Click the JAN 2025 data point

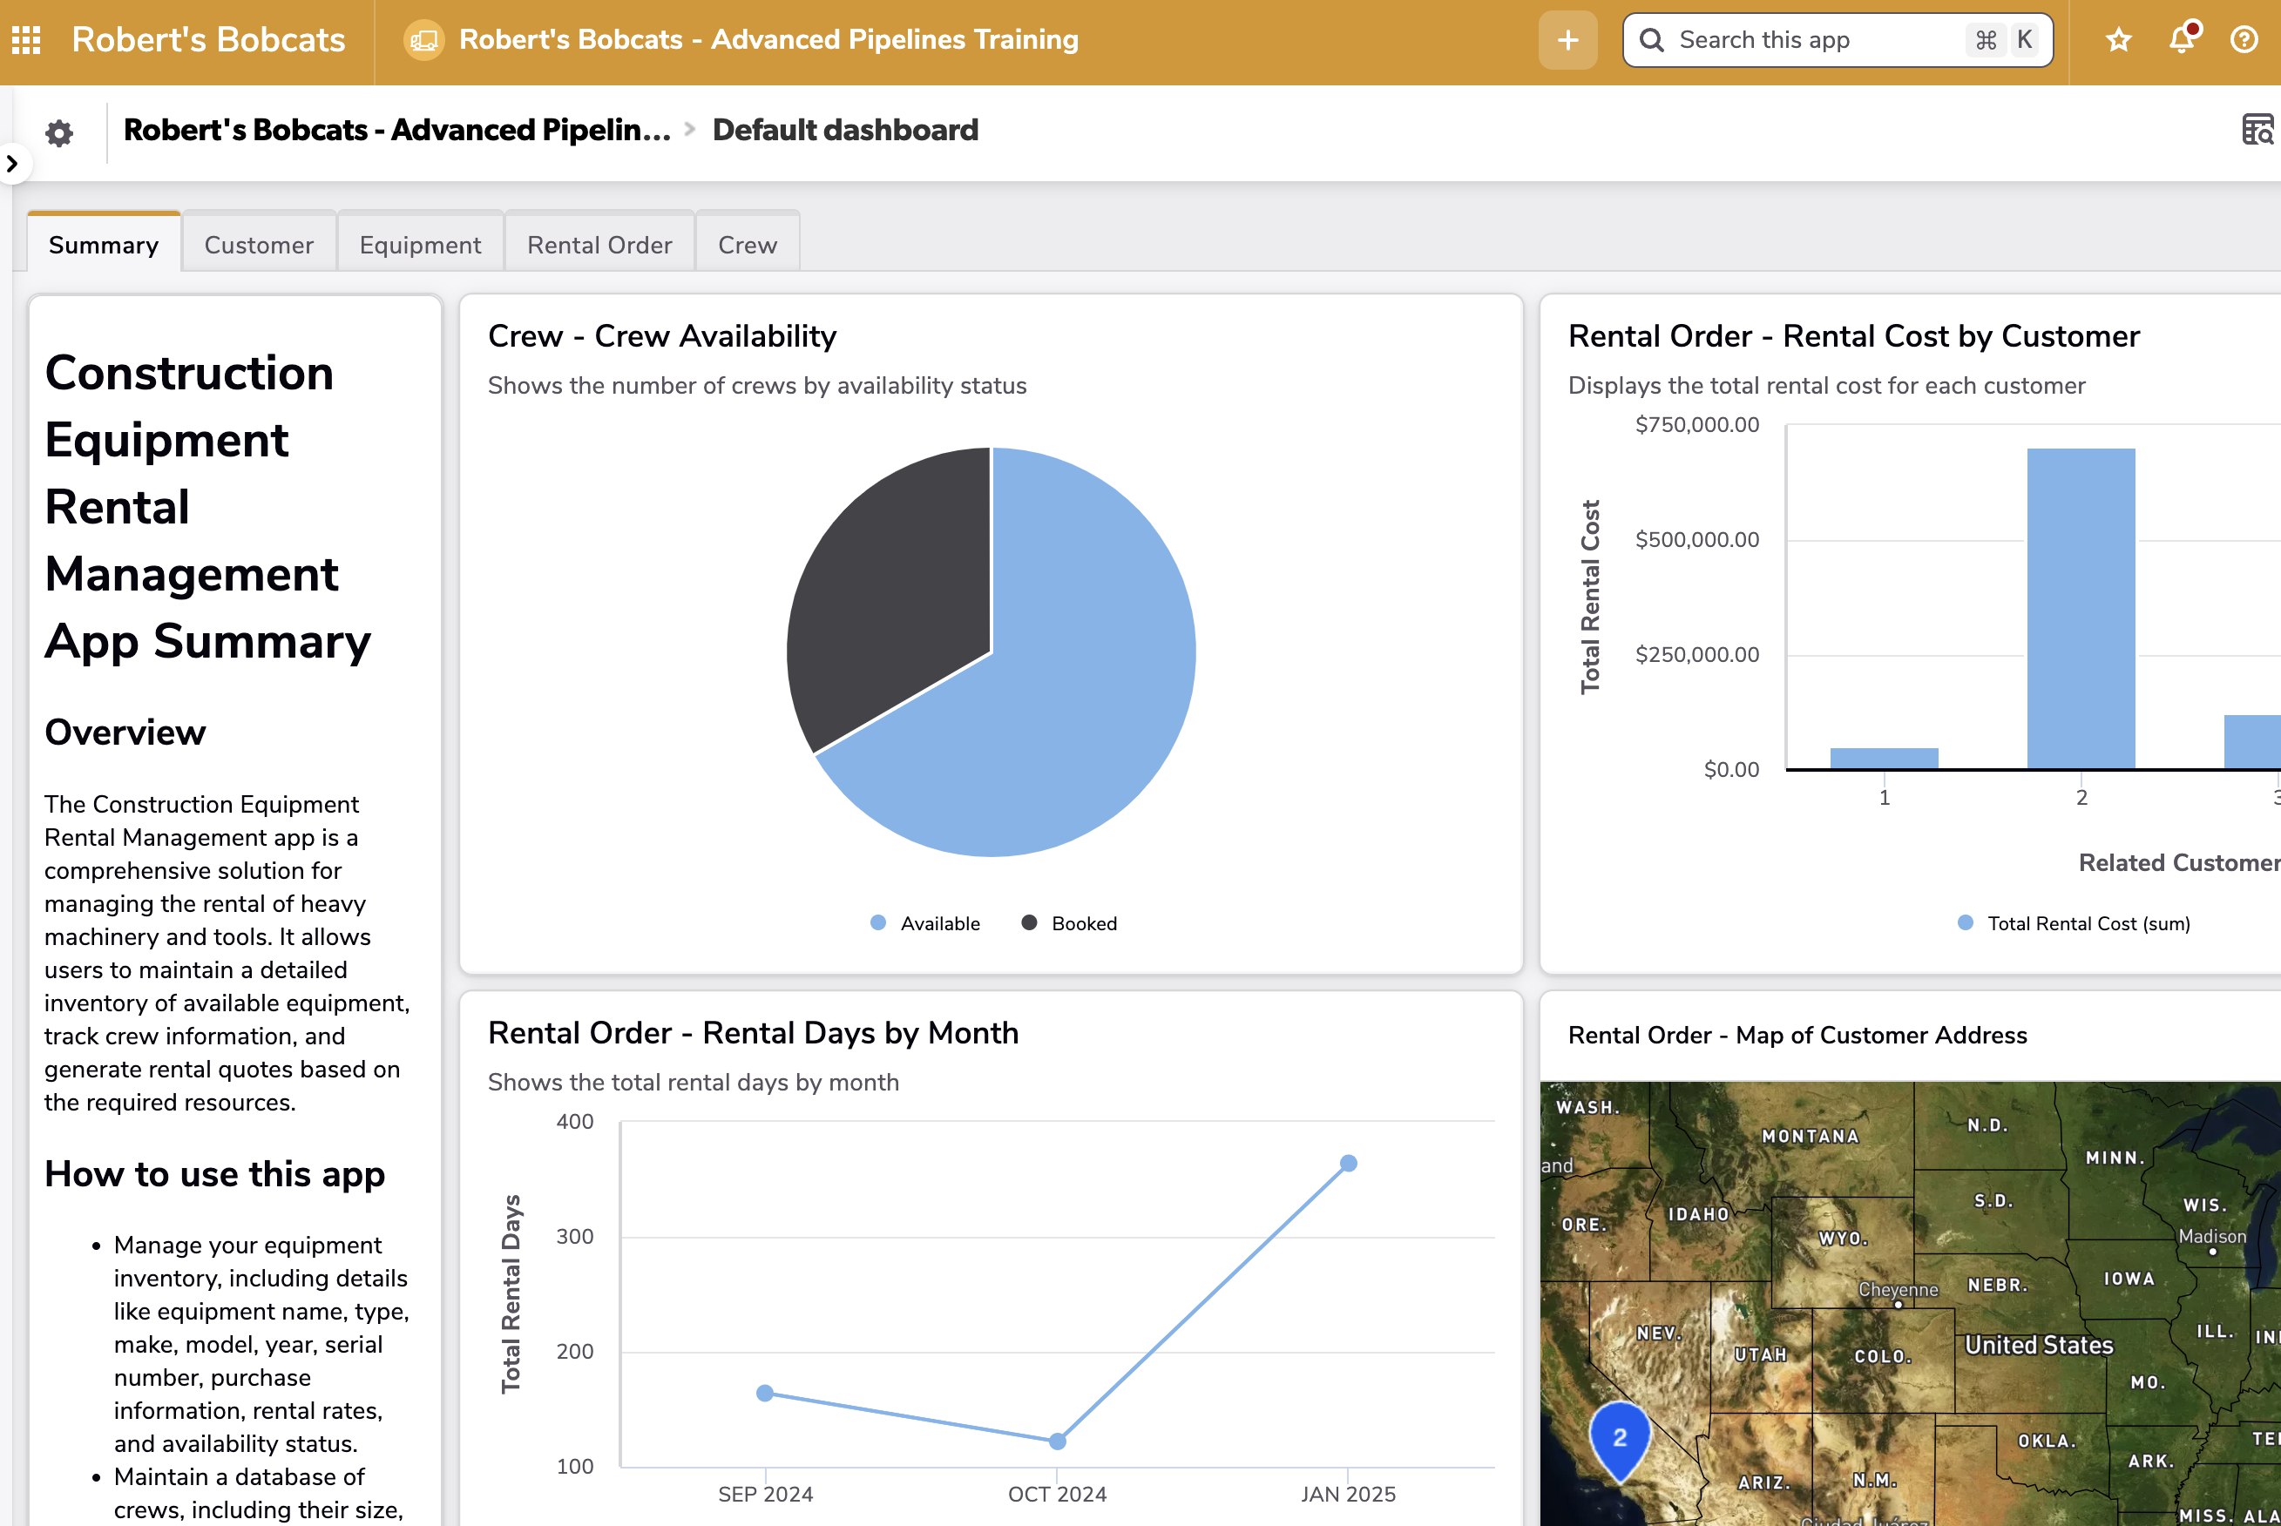(x=1349, y=1163)
